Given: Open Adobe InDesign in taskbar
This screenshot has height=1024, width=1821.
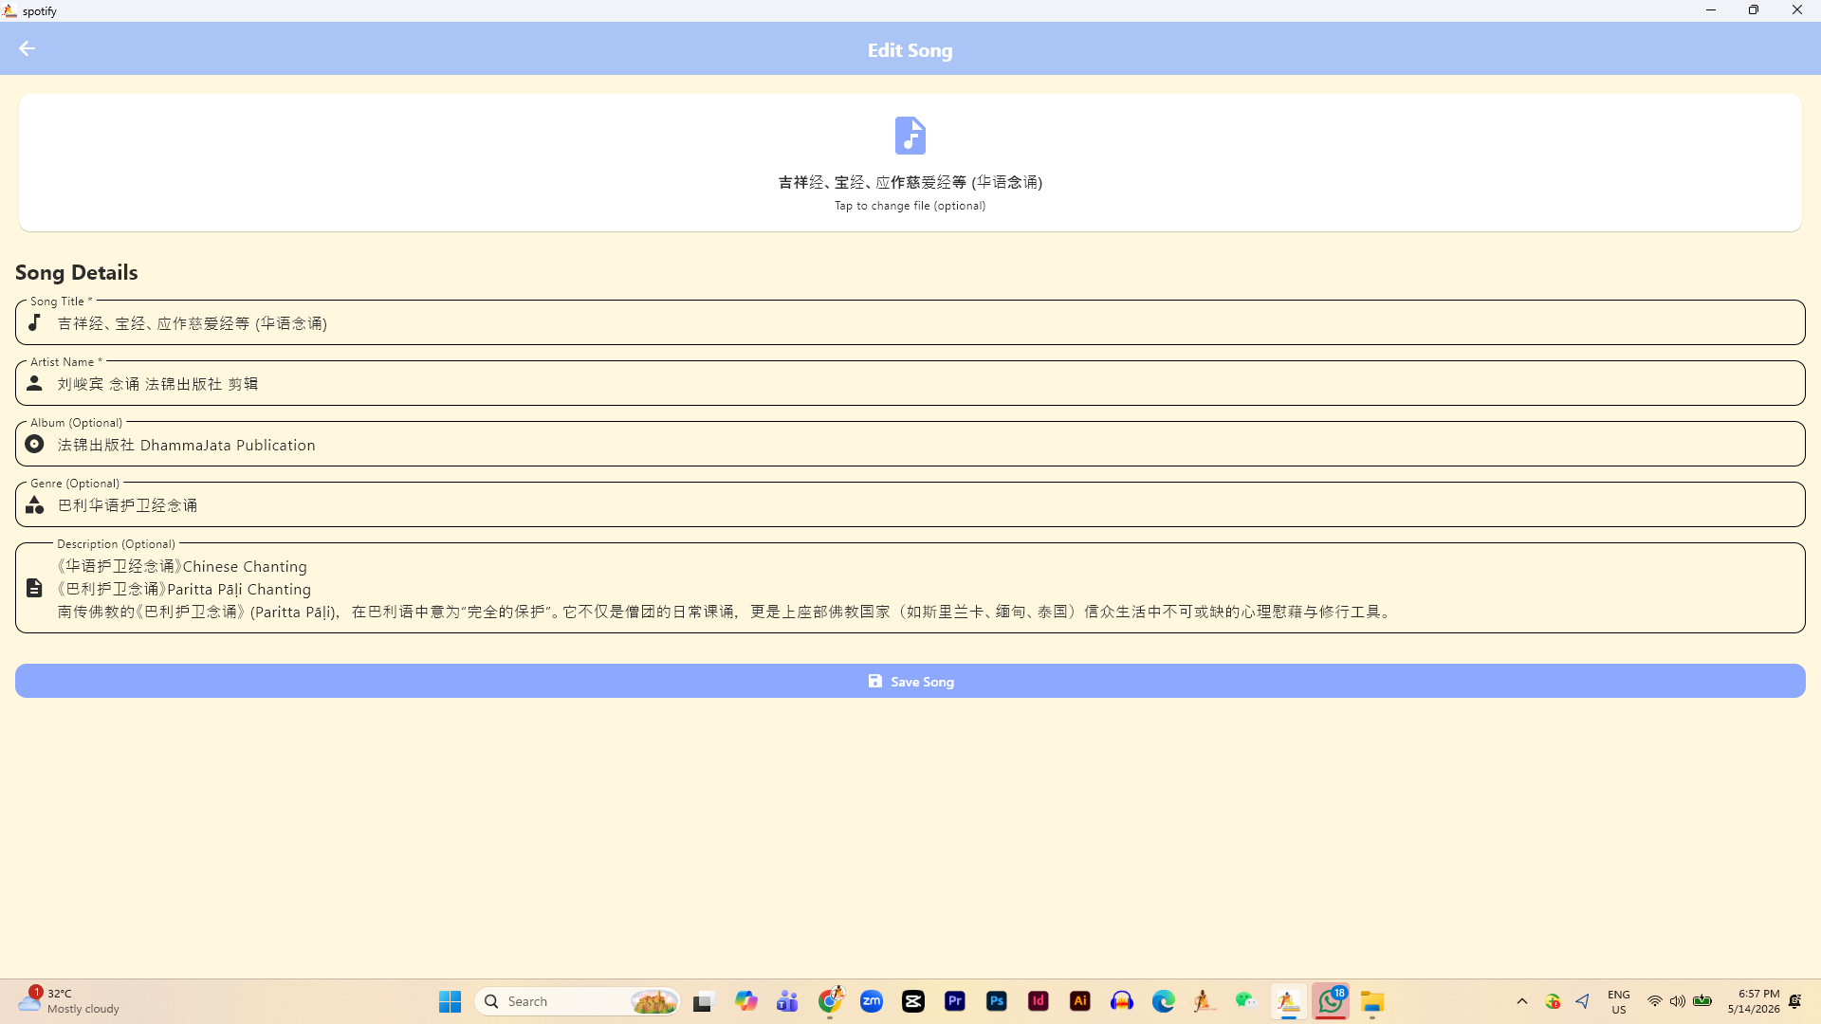Looking at the screenshot, I should tap(1039, 1001).
